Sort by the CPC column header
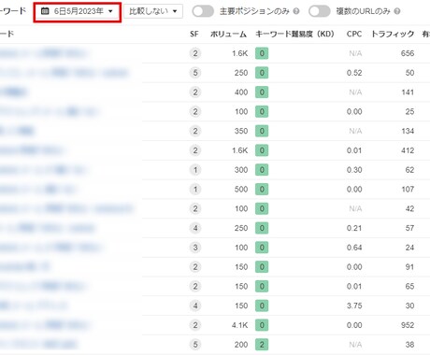The image size is (430, 355). tap(354, 34)
